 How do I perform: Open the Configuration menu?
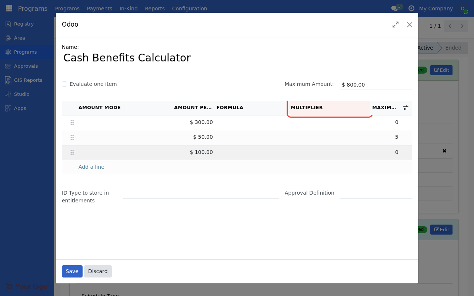coord(189,8)
